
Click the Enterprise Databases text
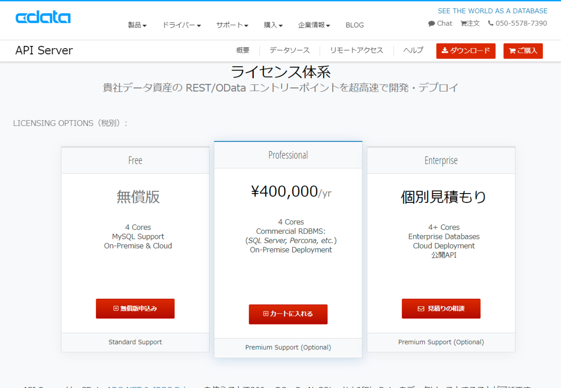point(444,237)
